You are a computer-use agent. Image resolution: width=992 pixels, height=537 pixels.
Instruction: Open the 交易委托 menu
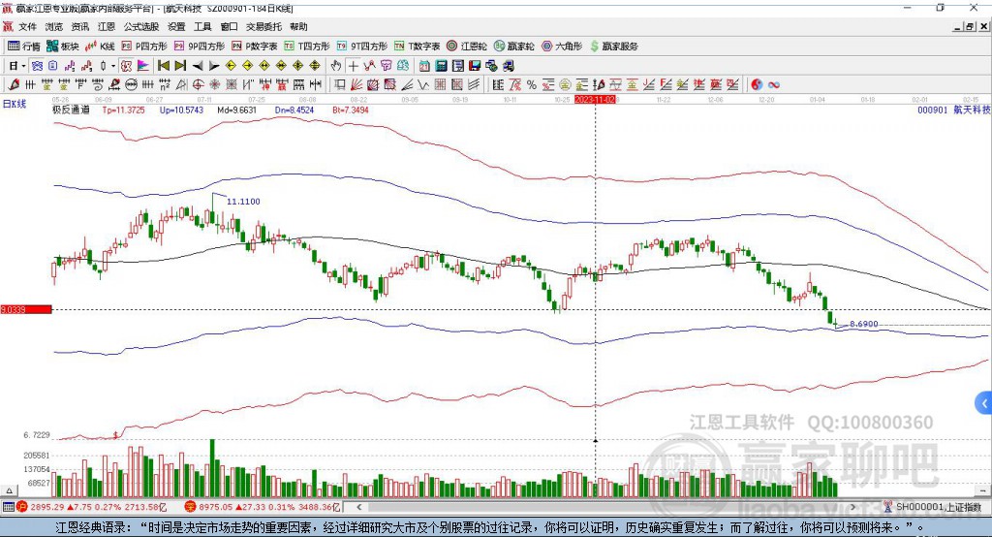point(263,26)
